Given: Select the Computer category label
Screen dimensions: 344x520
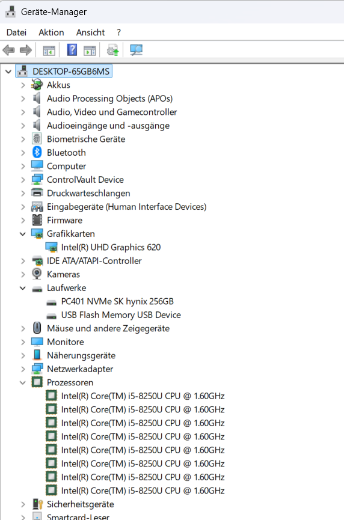Looking at the screenshot, I should 66,166.
